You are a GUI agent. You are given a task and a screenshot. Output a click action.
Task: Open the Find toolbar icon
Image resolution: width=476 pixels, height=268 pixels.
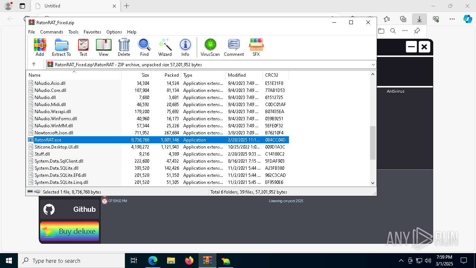pos(144,47)
